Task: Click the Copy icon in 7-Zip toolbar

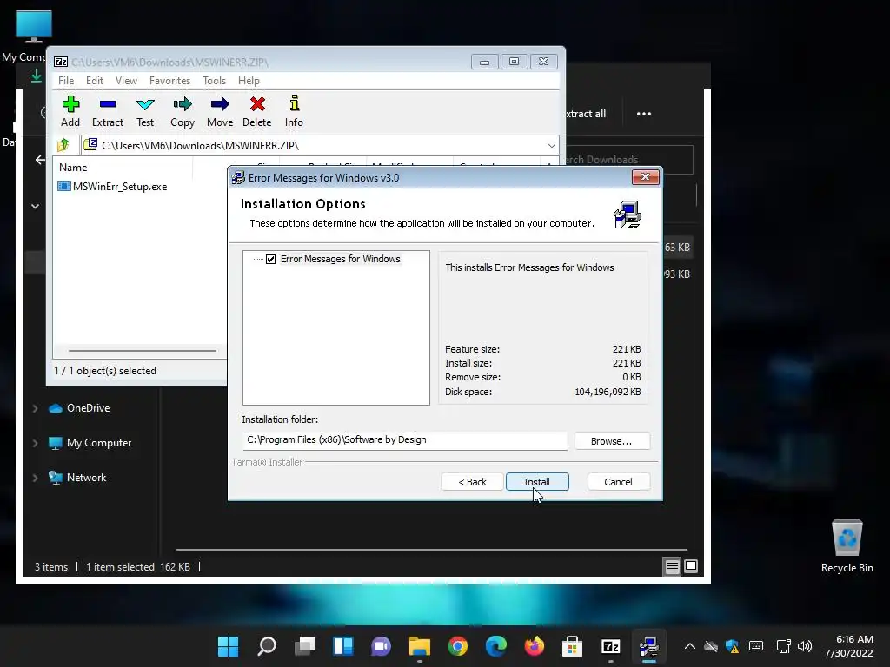Action: point(183,111)
